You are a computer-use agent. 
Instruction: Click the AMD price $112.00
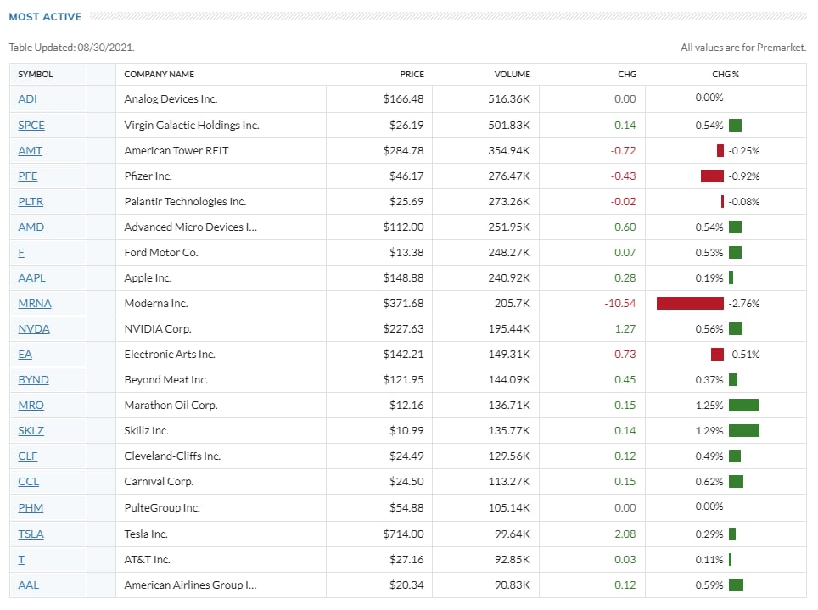pyautogui.click(x=403, y=227)
